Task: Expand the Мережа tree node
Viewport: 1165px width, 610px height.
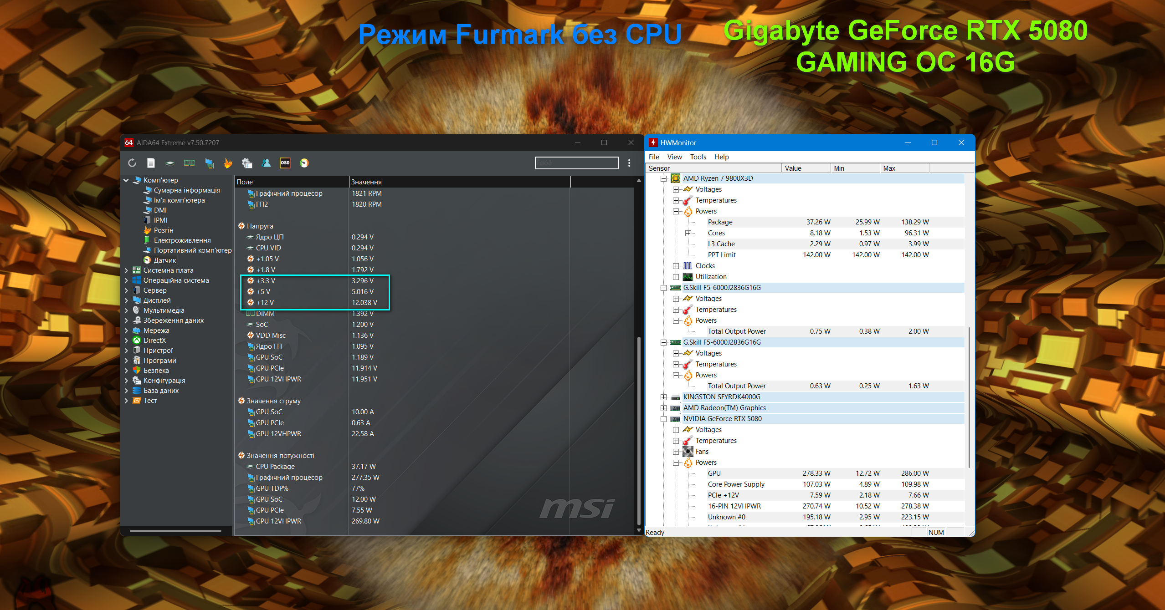Action: (x=126, y=330)
